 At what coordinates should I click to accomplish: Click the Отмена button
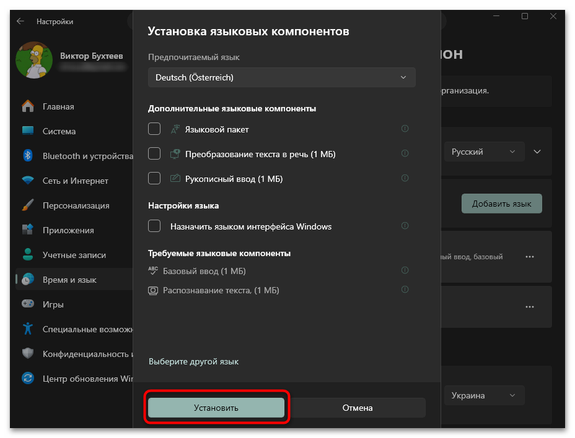click(358, 408)
